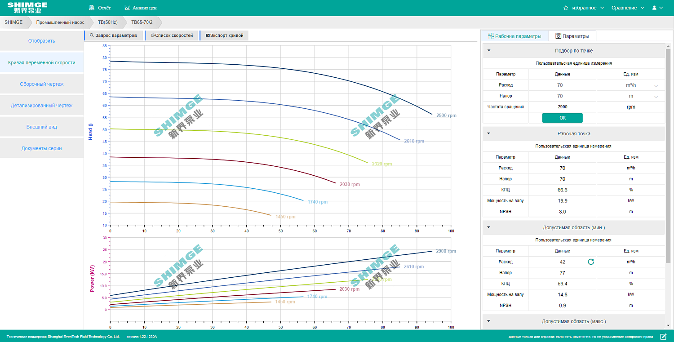Go to Промышленный насос breadcrumb
The image size is (674, 342).
(x=60, y=22)
